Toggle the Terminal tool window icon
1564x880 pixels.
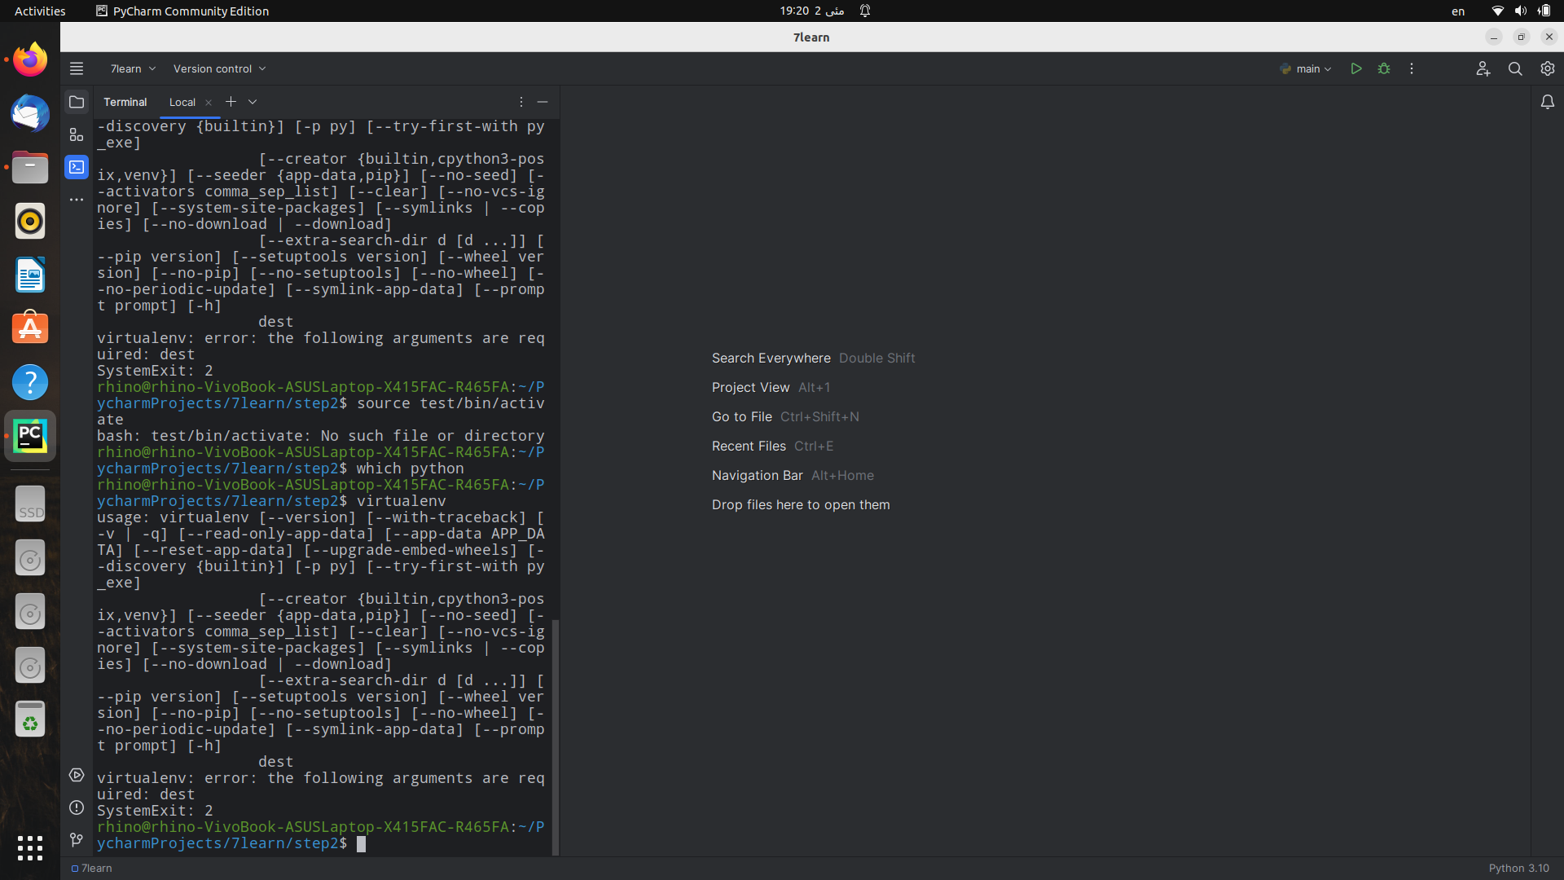77,167
